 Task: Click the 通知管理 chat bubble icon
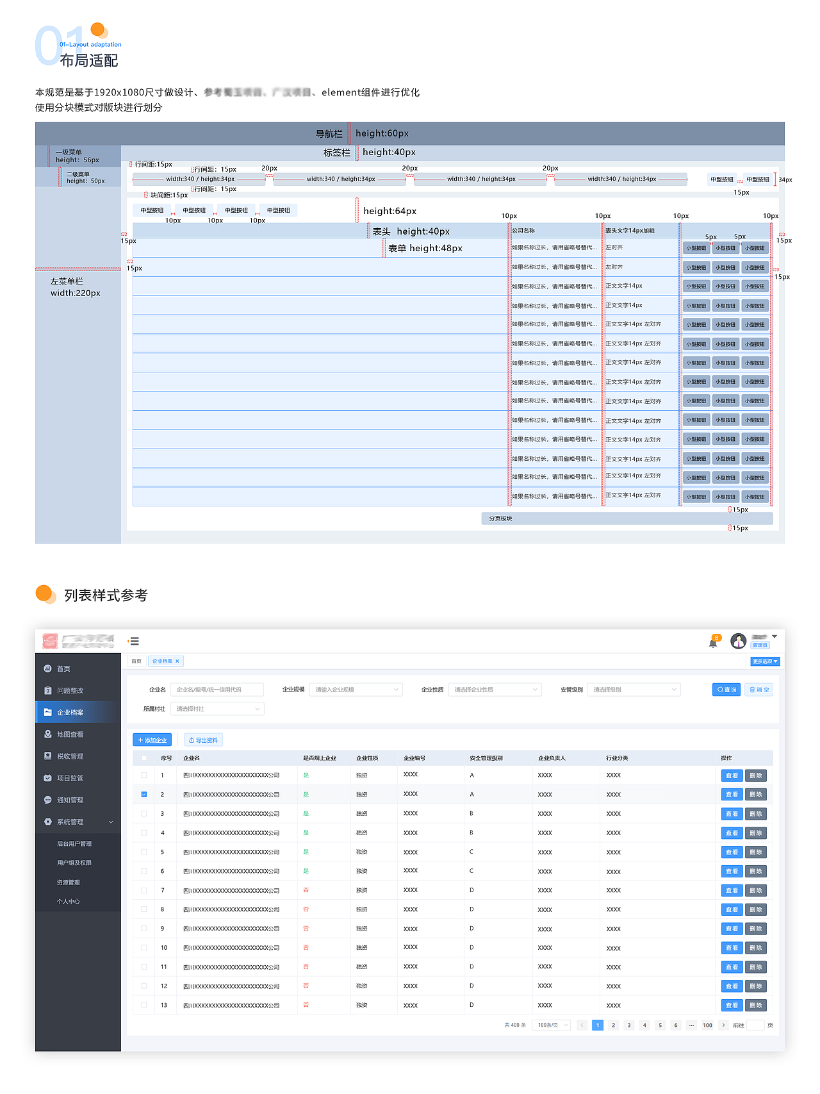point(47,800)
